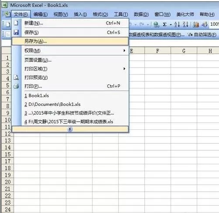Select cell F3 in the worksheet
Viewport: 219px width, 213px height.
point(157,71)
